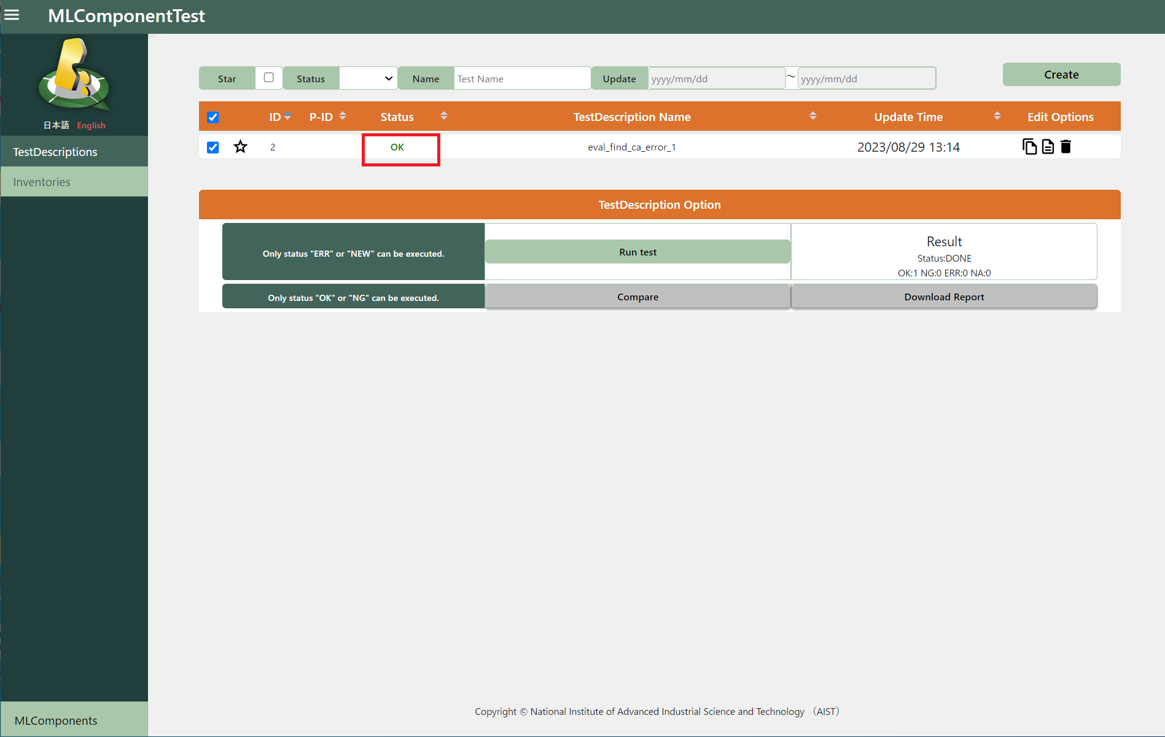1165x737 pixels.
Task: Go to MLComponents in sidebar
Action: 56,720
